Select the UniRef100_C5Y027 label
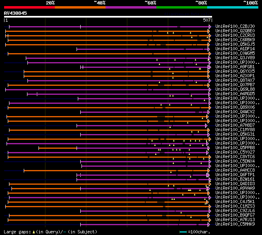 tap(235, 152)
